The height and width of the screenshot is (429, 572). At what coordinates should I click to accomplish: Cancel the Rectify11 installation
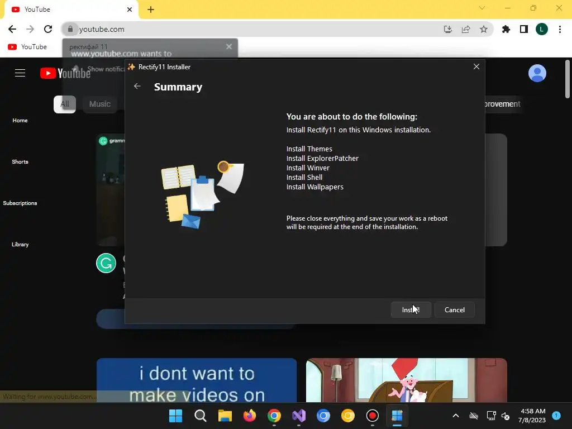click(x=455, y=309)
